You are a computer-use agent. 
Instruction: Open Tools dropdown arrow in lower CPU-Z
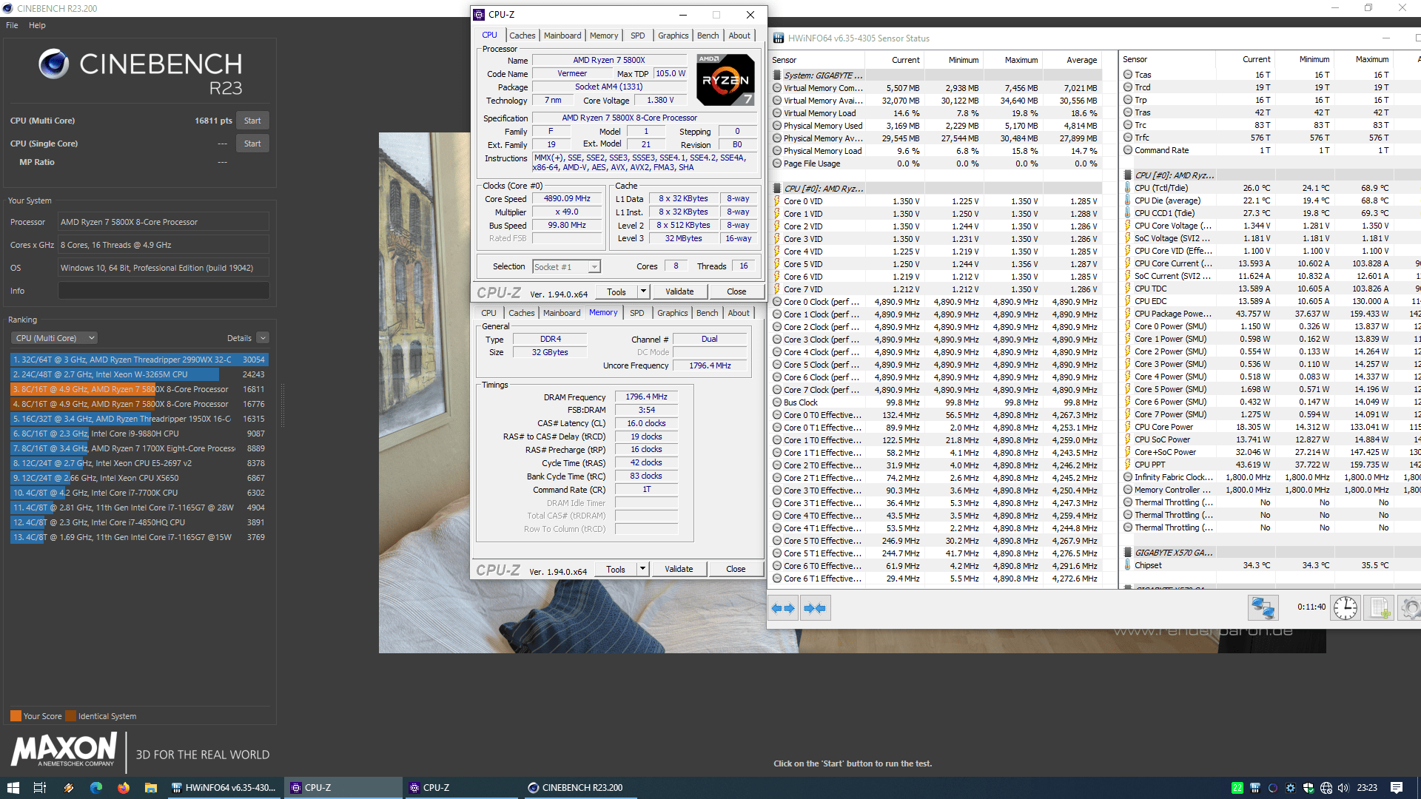[x=642, y=569]
